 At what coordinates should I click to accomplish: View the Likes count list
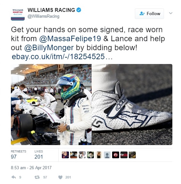pyautogui.click(x=39, y=155)
